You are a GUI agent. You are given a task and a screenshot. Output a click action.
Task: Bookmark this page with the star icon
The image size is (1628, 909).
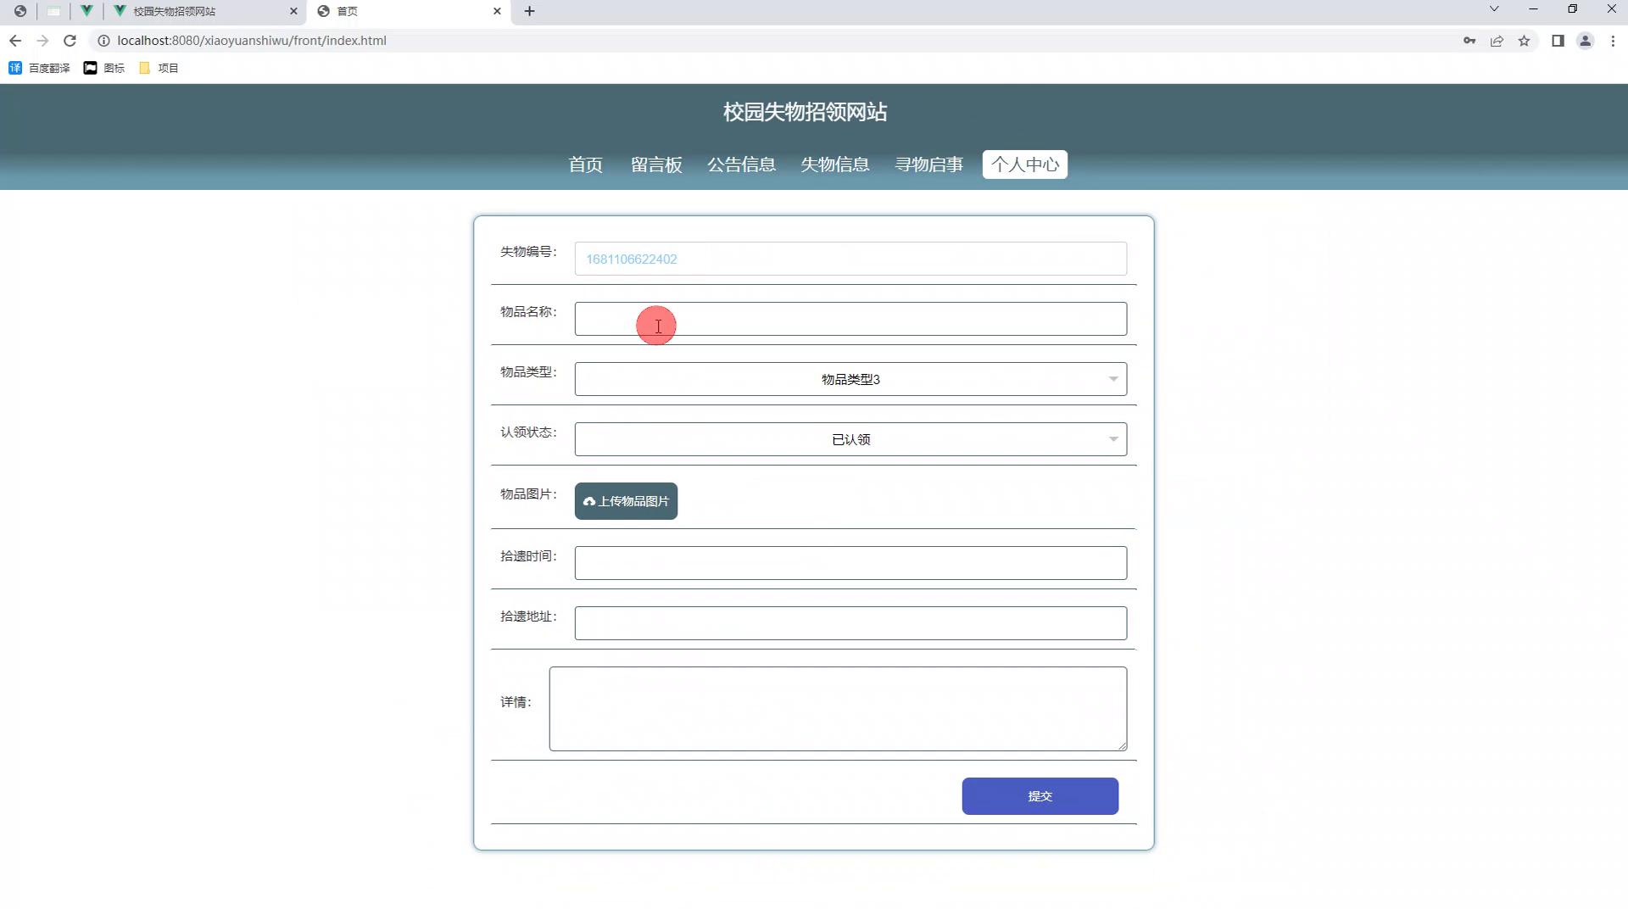tap(1525, 41)
